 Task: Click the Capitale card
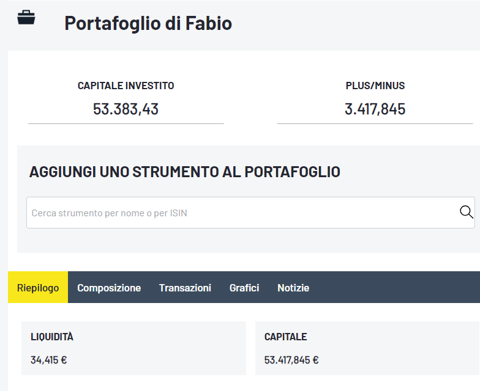(367, 348)
